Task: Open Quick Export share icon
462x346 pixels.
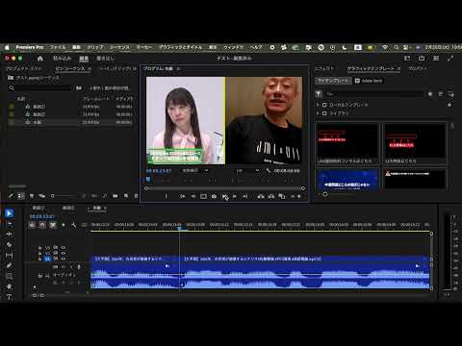Action: 422,58
